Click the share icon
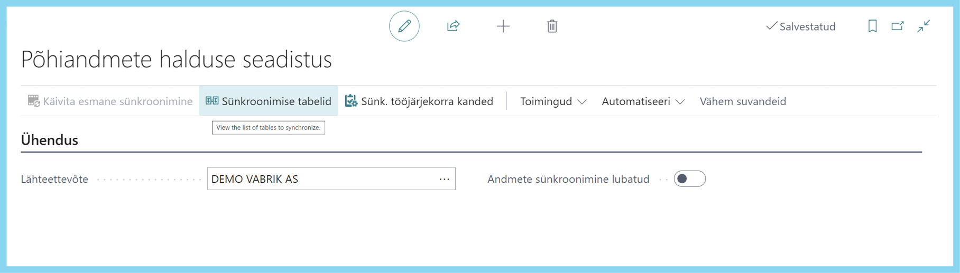The height and width of the screenshot is (273, 960). coord(453,26)
